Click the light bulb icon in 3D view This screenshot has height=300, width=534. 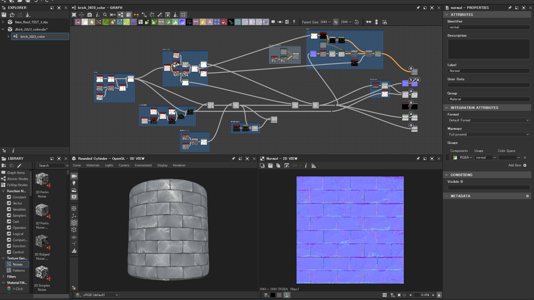74,183
